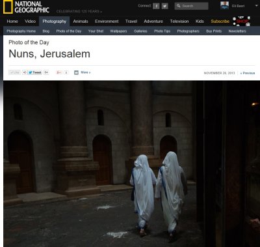Open the Kids menu

click(200, 22)
